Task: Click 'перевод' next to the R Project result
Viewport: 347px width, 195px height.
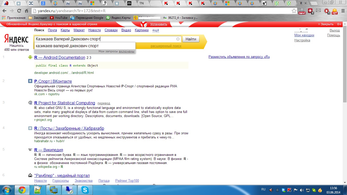Action: click(104, 103)
